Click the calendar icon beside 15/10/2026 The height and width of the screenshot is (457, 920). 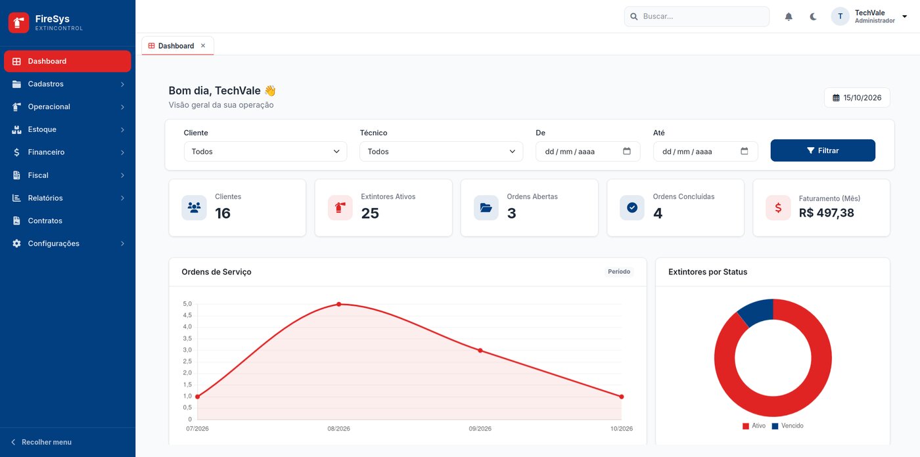click(x=836, y=98)
